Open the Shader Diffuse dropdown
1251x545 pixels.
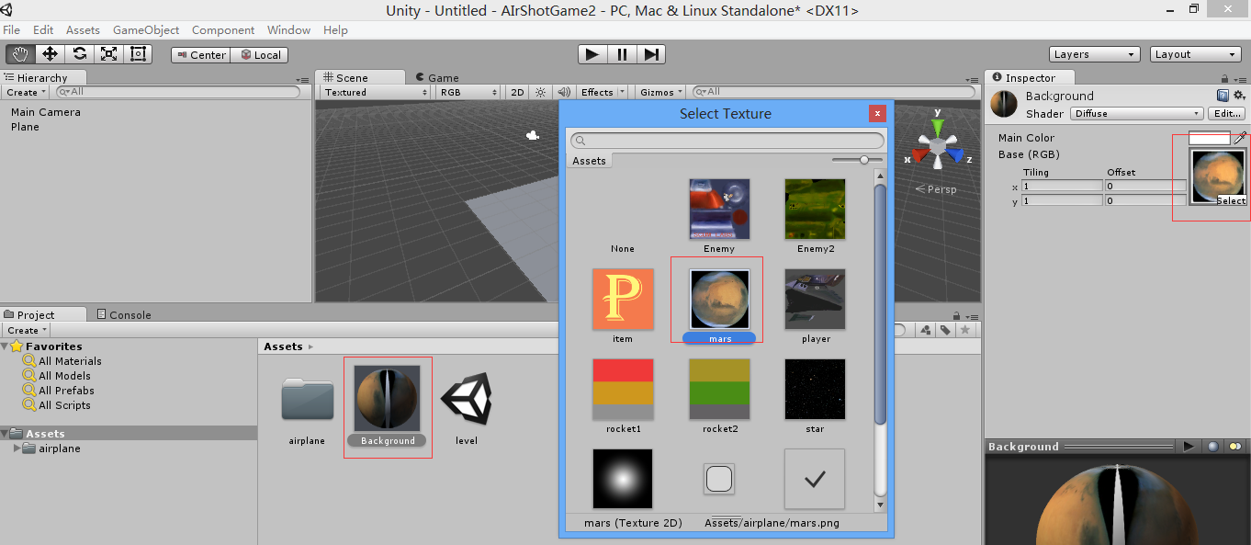click(1136, 114)
